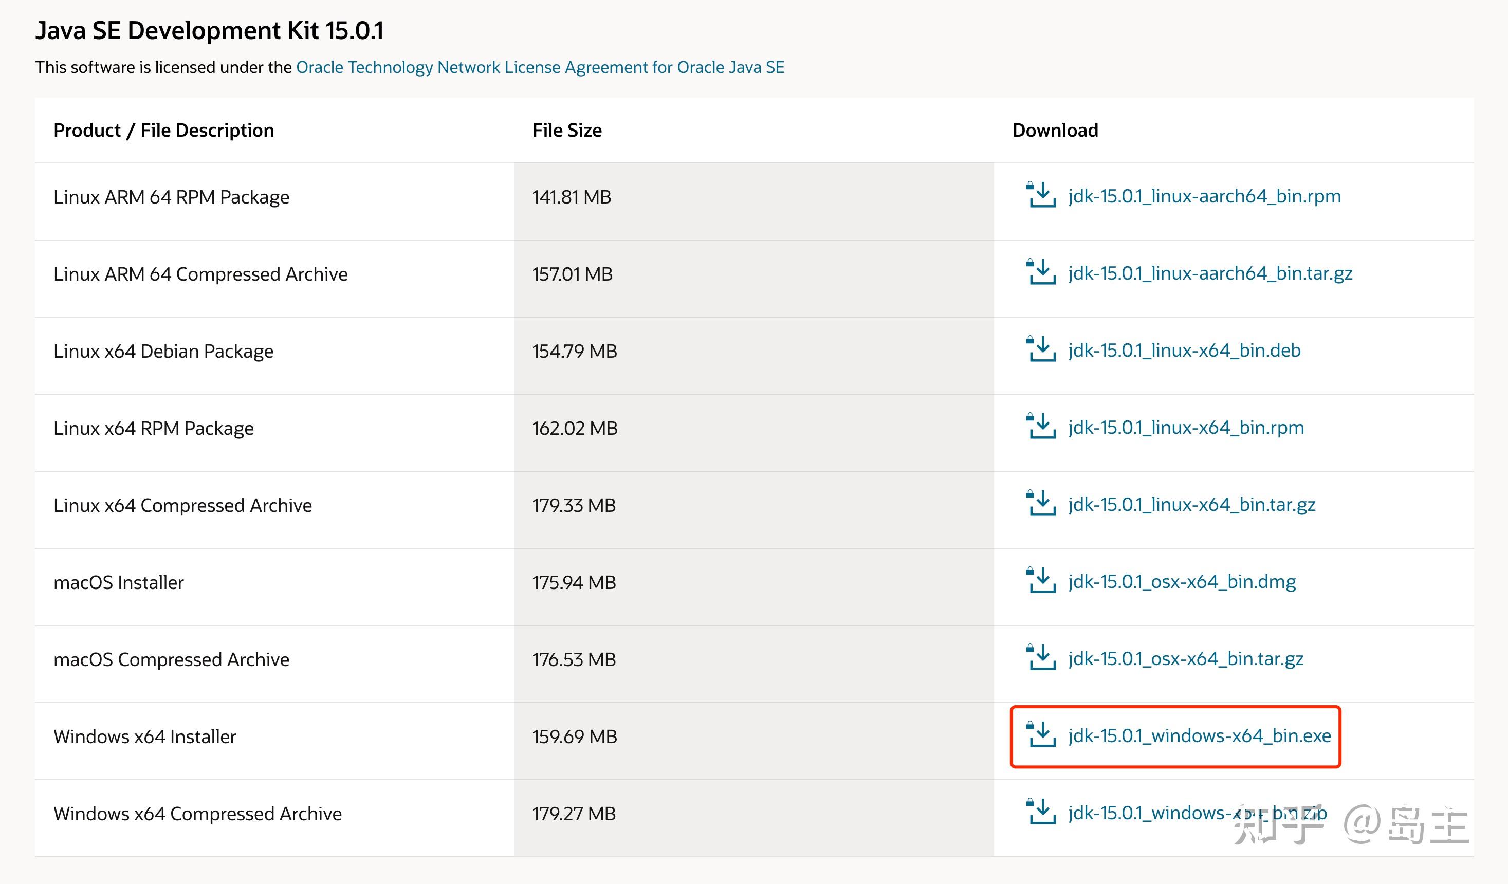The image size is (1508, 884).
Task: Click download icon for Windows x64 zip archive
Action: [1041, 812]
